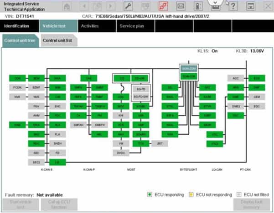Click the back arrow navigation icon

pyautogui.click(x=84, y=6)
